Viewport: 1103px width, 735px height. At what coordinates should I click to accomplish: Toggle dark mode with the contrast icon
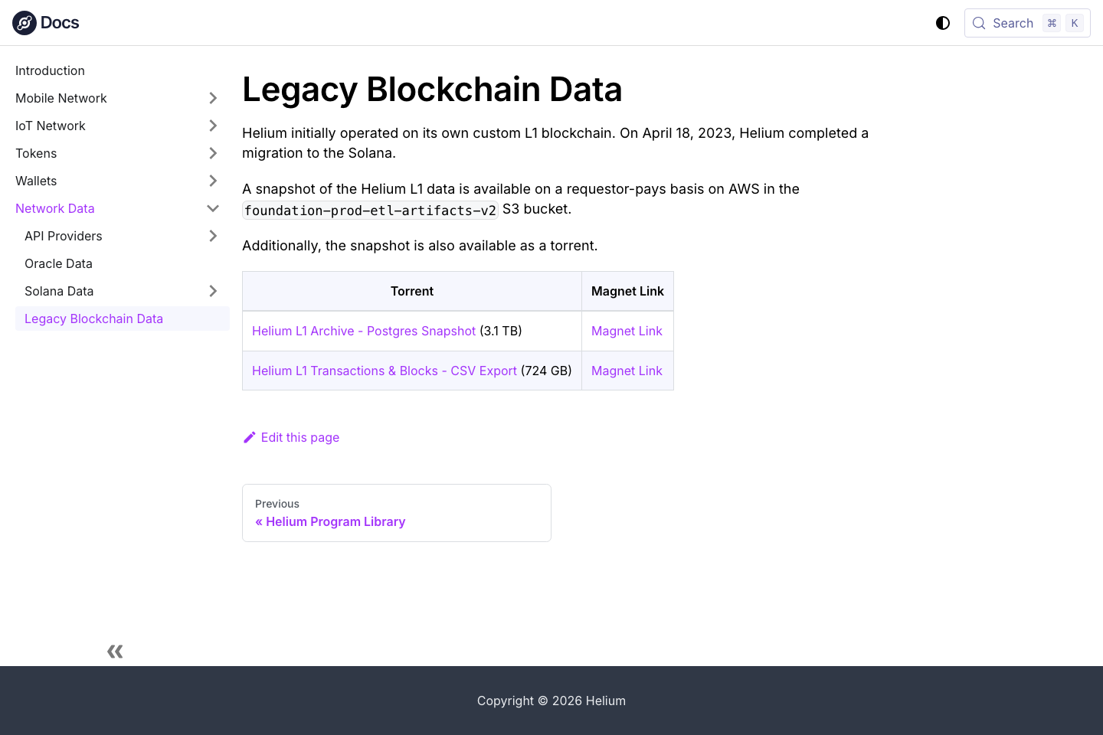click(943, 23)
